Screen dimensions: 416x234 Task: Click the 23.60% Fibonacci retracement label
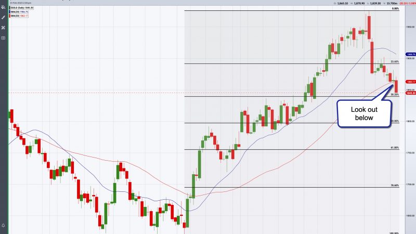(x=395, y=61)
